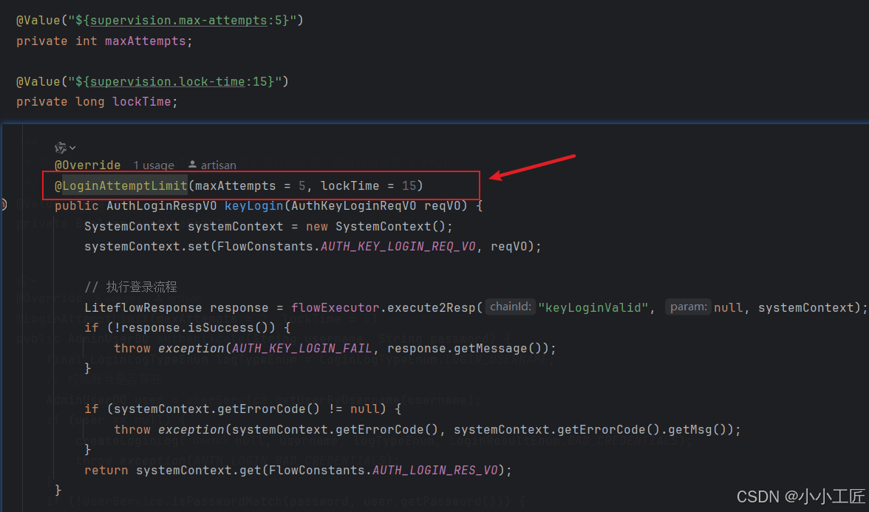Click the 'artisan' author hint
The height and width of the screenshot is (512, 869).
(219, 165)
